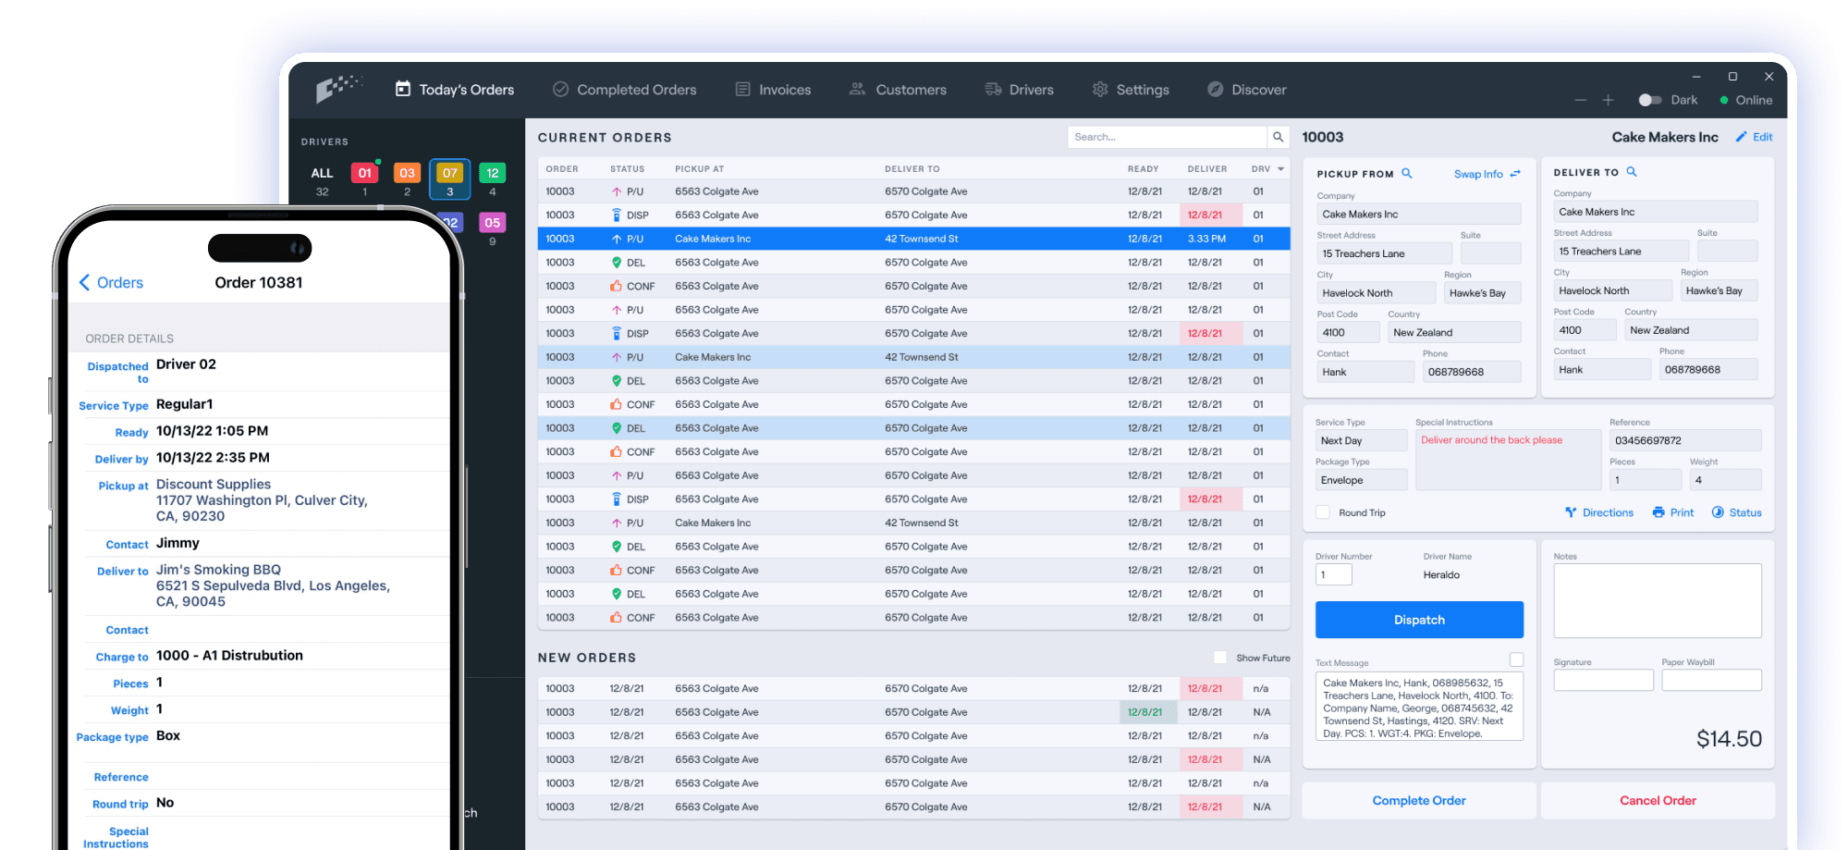Click the gear icon beside Settings

pos(1100,89)
